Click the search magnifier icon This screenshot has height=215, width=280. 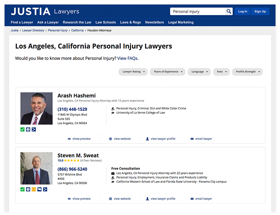coord(229,11)
